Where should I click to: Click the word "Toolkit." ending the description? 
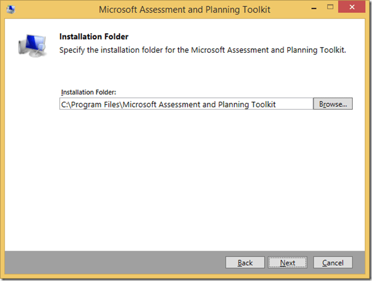332,51
